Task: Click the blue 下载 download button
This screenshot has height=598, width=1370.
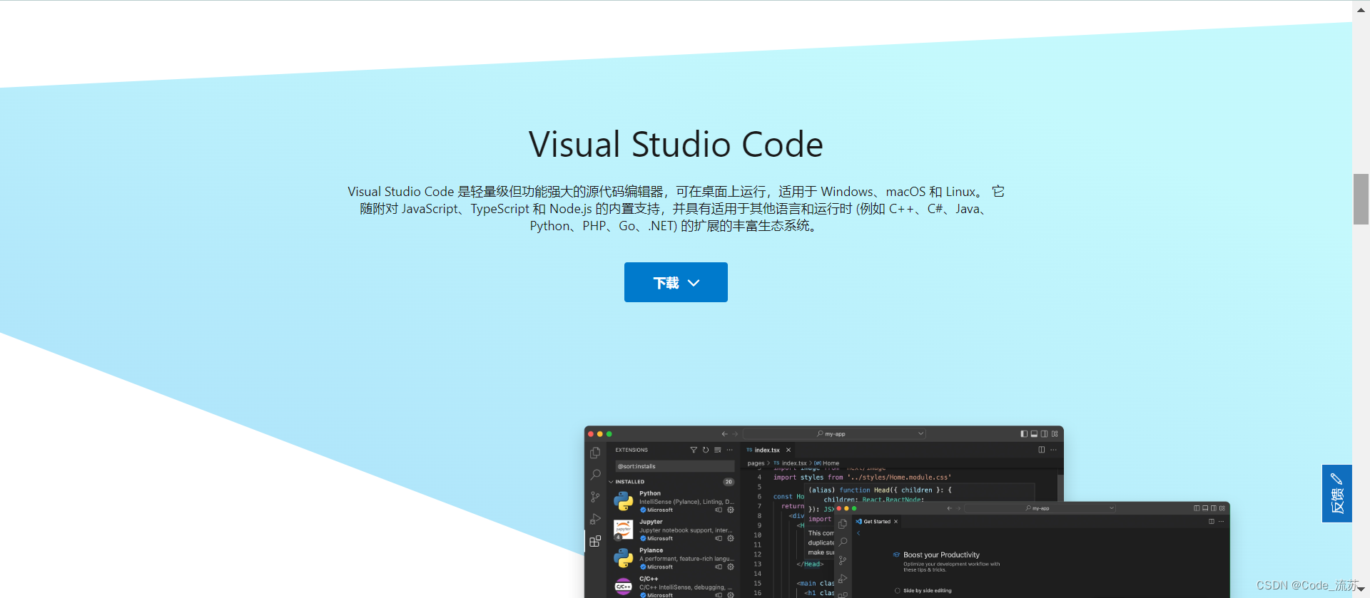Action: click(x=676, y=282)
